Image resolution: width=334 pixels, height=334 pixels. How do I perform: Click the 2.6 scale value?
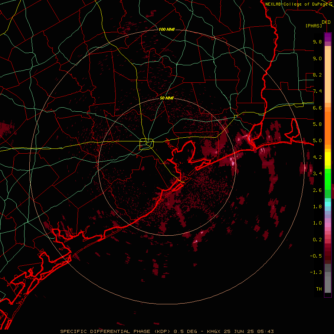click(x=317, y=190)
